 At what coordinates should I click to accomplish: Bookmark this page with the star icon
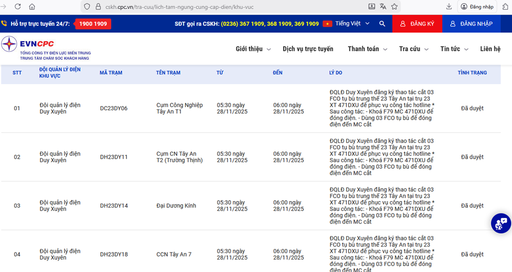(x=394, y=6)
